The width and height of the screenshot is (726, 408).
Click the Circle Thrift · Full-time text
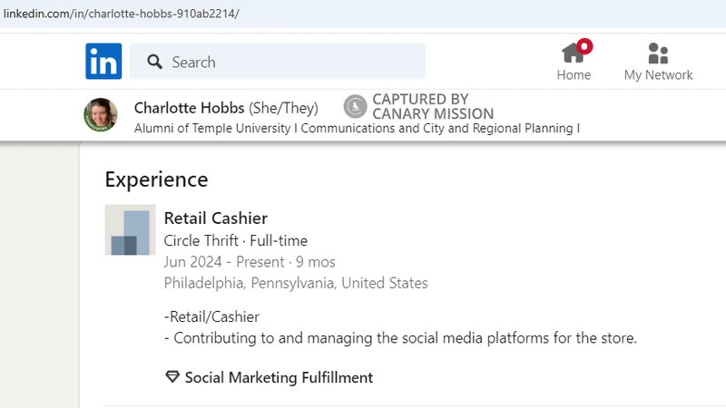[235, 240]
